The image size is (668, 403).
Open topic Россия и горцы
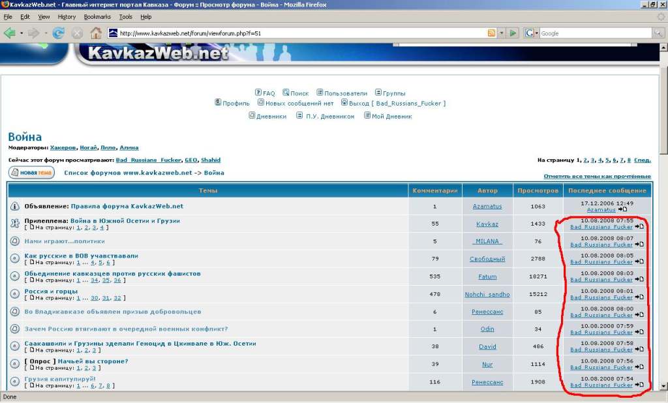pyautogui.click(x=51, y=291)
